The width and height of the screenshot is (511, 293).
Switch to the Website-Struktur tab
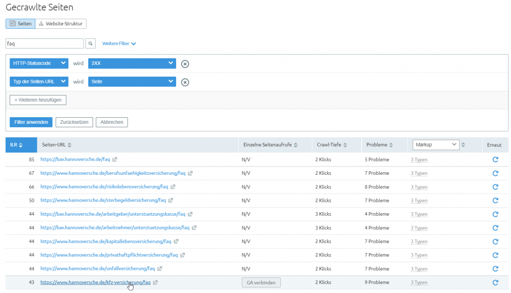click(61, 23)
